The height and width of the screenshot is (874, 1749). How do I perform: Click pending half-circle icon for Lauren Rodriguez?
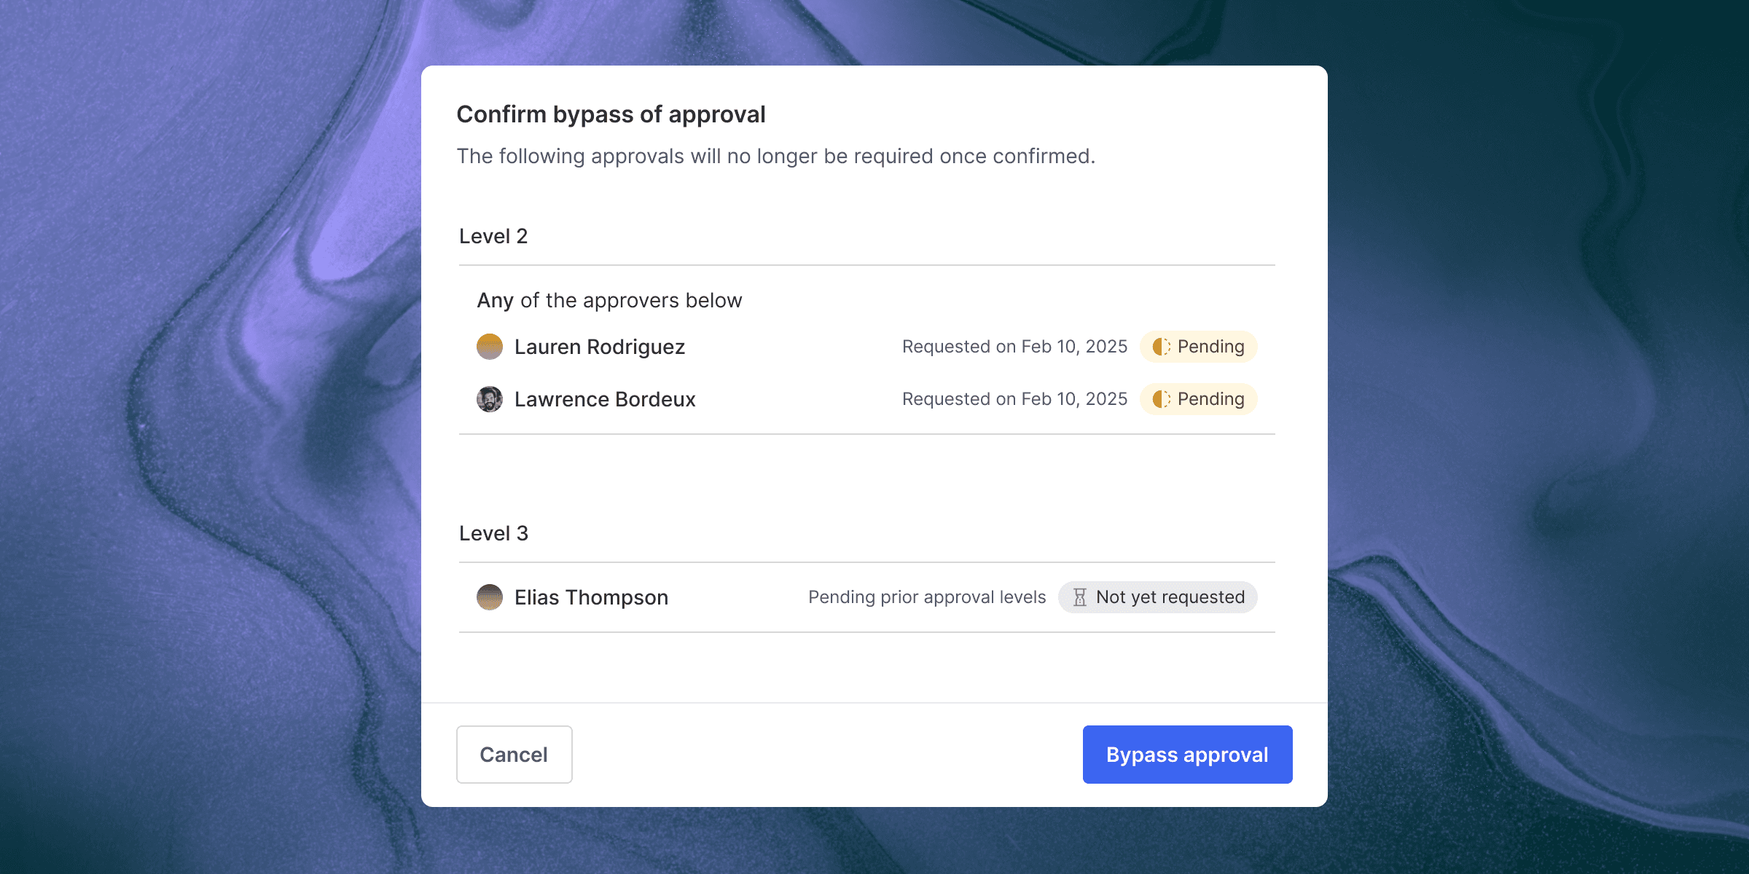[x=1161, y=347]
